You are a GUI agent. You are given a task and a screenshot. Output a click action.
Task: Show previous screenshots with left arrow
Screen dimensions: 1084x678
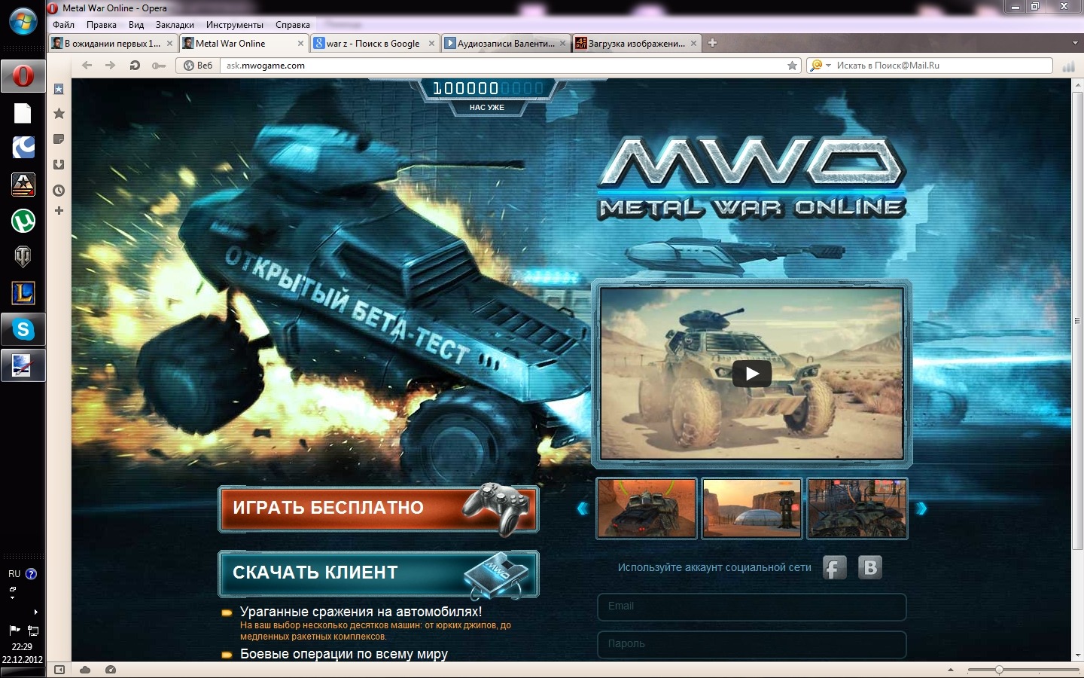582,508
